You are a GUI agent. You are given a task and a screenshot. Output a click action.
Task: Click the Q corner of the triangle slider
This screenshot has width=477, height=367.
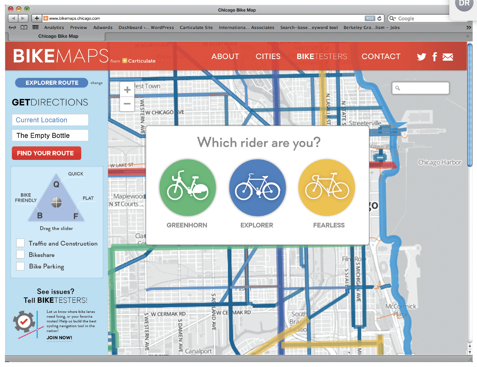(57, 184)
